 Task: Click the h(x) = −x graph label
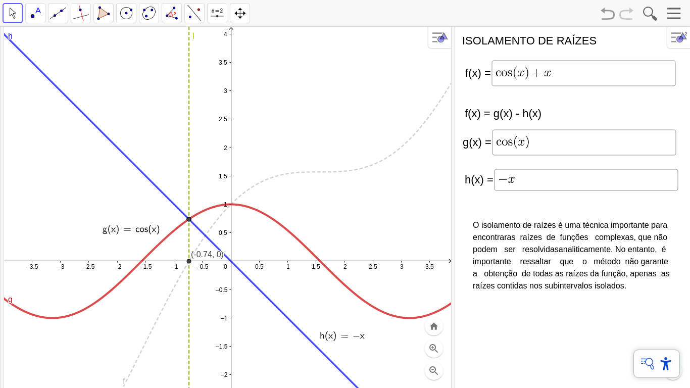click(x=342, y=336)
